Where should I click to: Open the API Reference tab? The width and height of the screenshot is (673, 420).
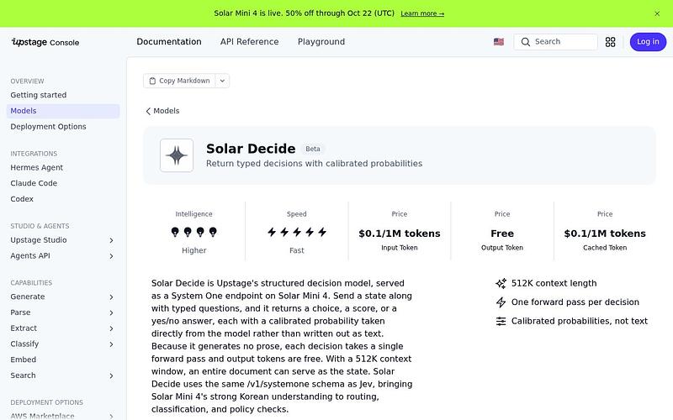coord(249,41)
